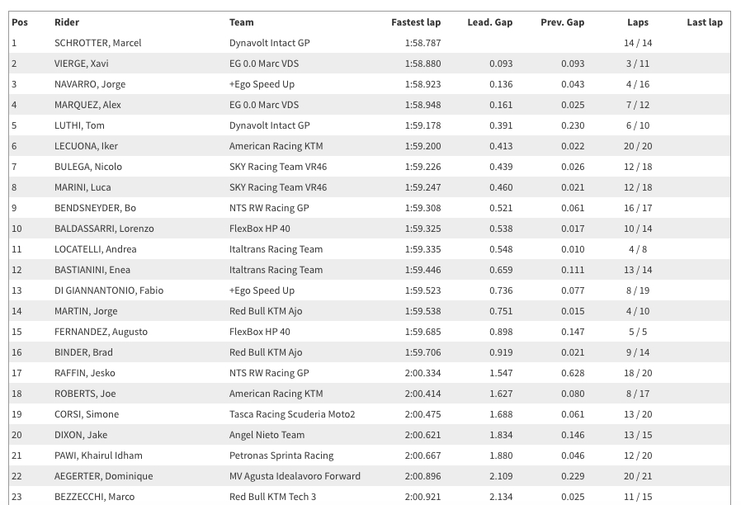Click rider DI GIANNANTONIO, Fabio
Image resolution: width=741 pixels, height=505 pixels.
(x=109, y=290)
